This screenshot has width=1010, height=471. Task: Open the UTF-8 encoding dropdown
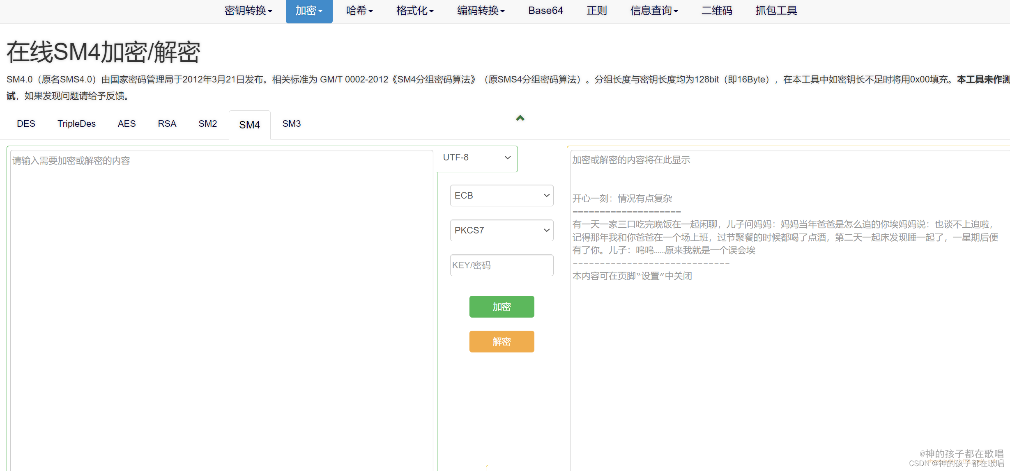pyautogui.click(x=476, y=158)
